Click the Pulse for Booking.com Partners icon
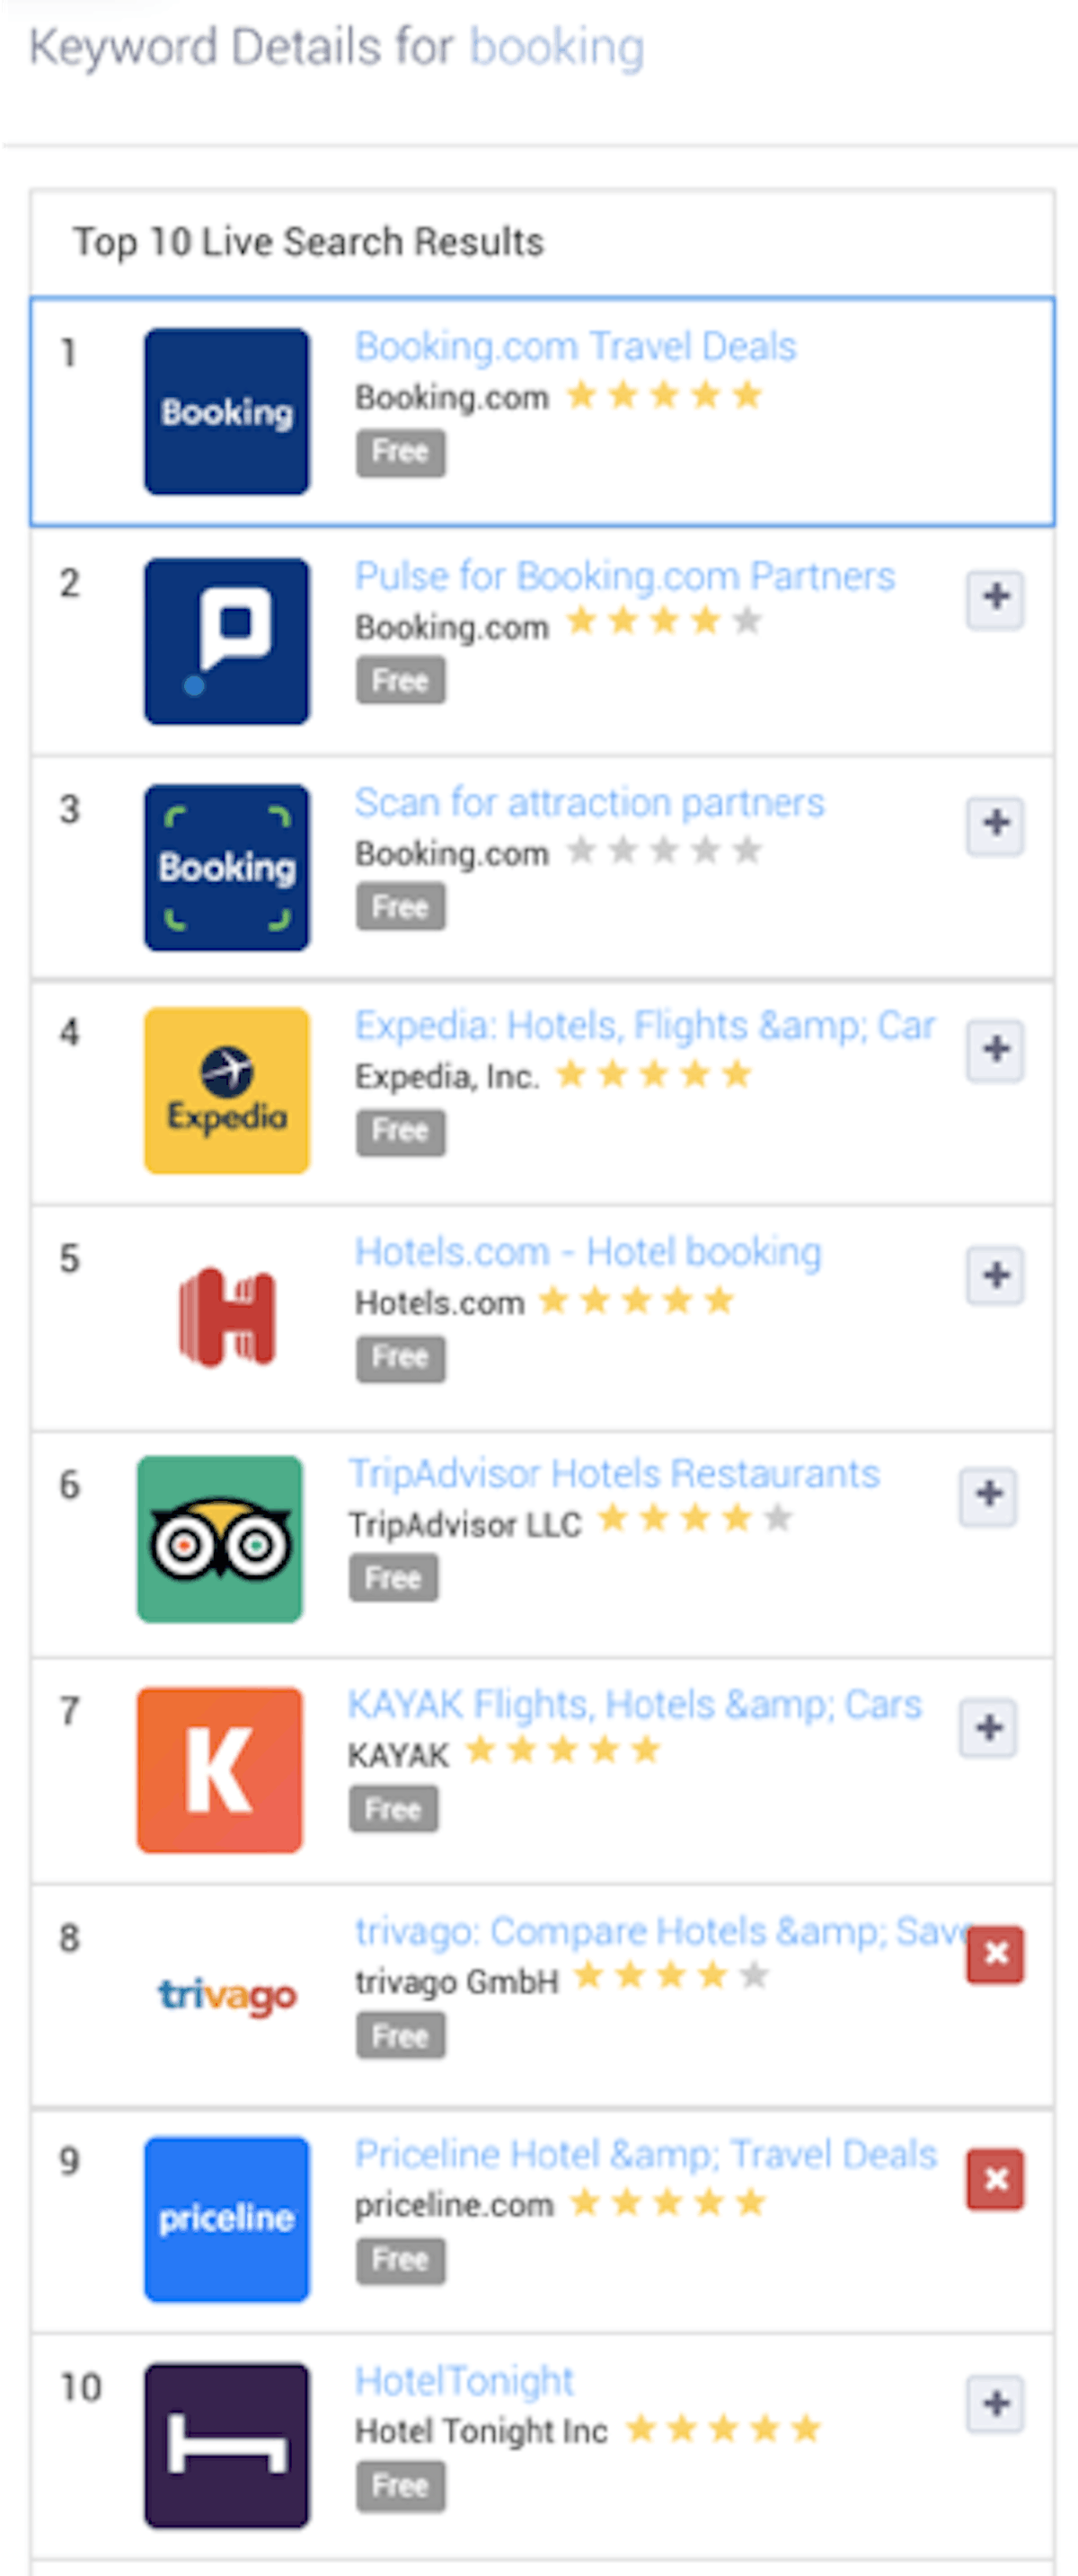The height and width of the screenshot is (2576, 1078). pyautogui.click(x=227, y=641)
